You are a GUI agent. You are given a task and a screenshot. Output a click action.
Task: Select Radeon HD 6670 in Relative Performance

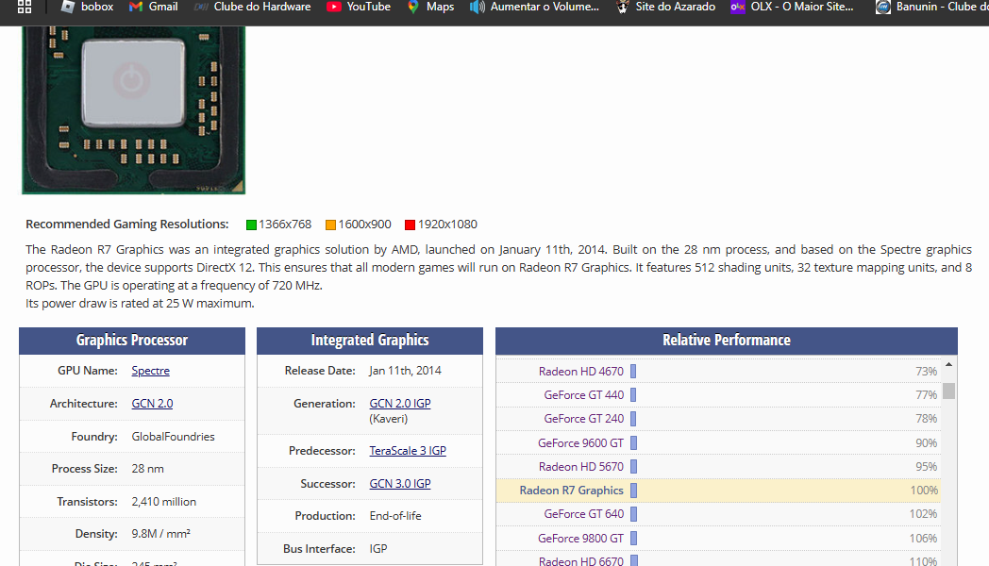[581, 560]
